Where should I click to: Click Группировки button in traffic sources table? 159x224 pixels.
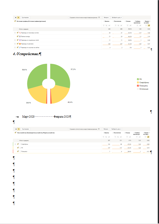25,18
